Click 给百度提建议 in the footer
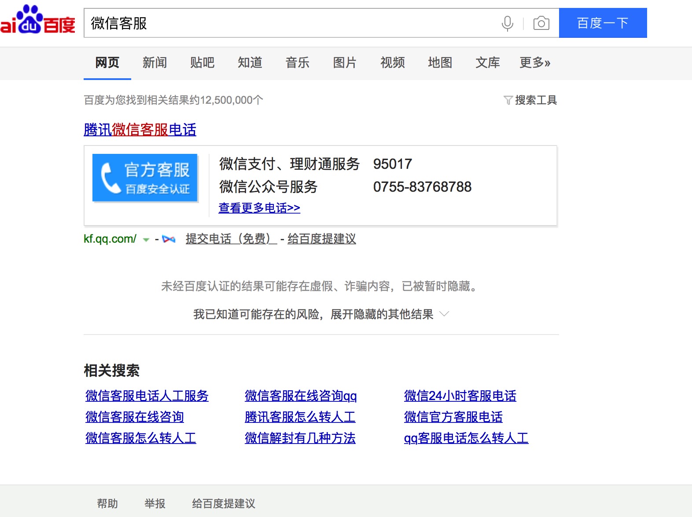692x517 pixels. [x=224, y=503]
